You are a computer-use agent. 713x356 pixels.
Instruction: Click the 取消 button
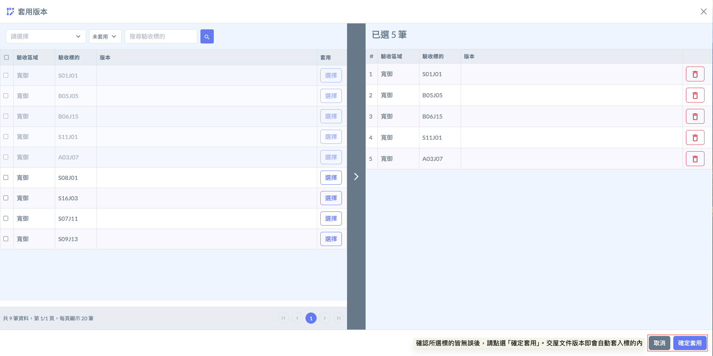[659, 343]
